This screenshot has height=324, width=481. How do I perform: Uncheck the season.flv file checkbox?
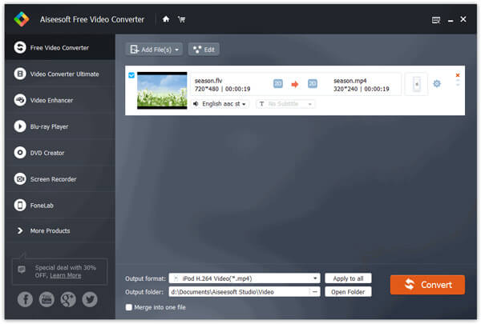[x=131, y=75]
